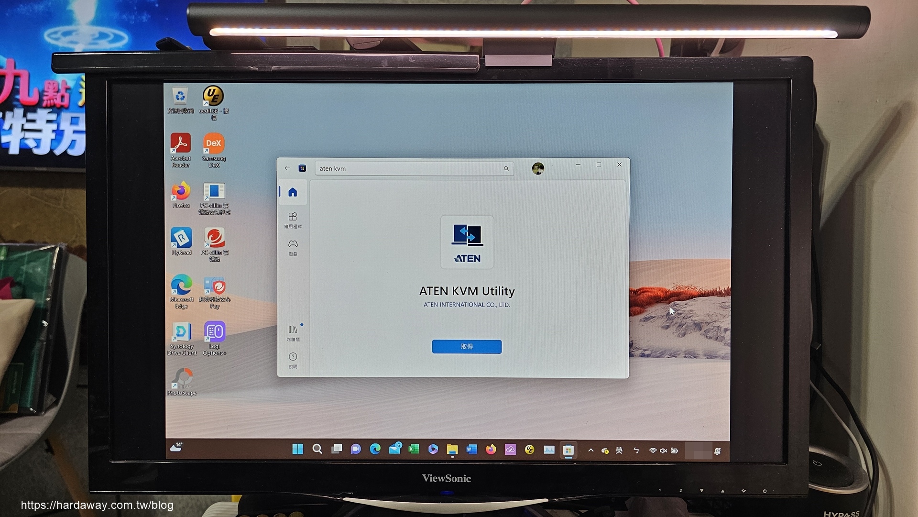
Task: Open the purple cloud app on taskbar
Action: click(510, 450)
